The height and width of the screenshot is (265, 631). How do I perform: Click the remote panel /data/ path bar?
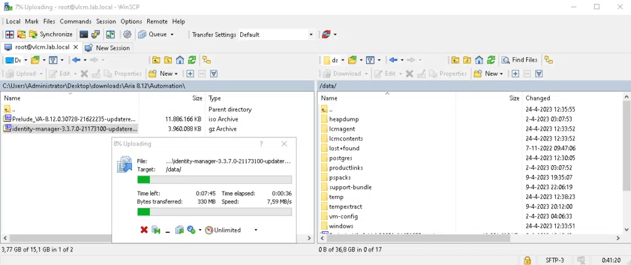[474, 86]
